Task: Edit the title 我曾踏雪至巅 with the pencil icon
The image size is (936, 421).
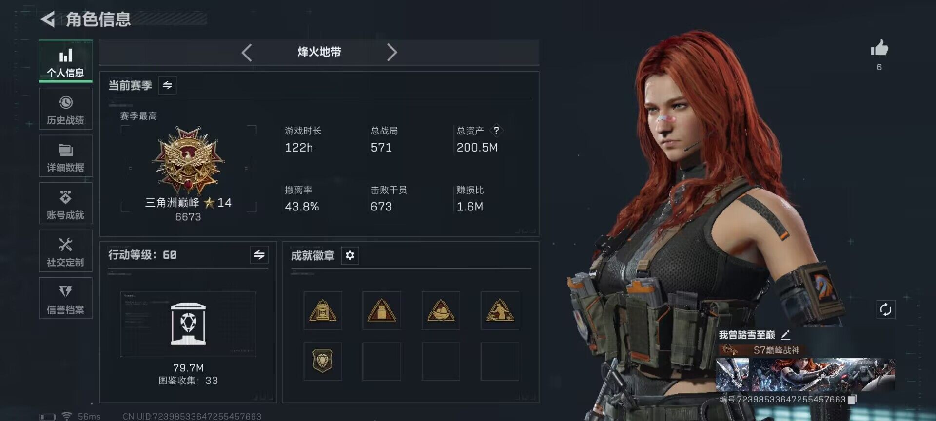Action: [785, 335]
